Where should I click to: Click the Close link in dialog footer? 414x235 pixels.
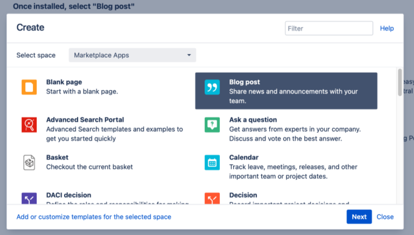[x=385, y=217]
